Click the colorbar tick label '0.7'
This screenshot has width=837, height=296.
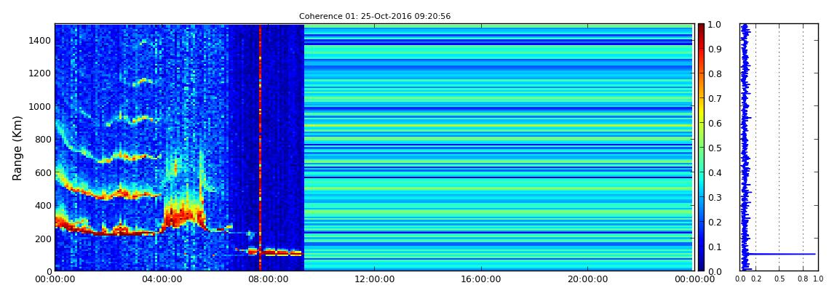coord(715,99)
